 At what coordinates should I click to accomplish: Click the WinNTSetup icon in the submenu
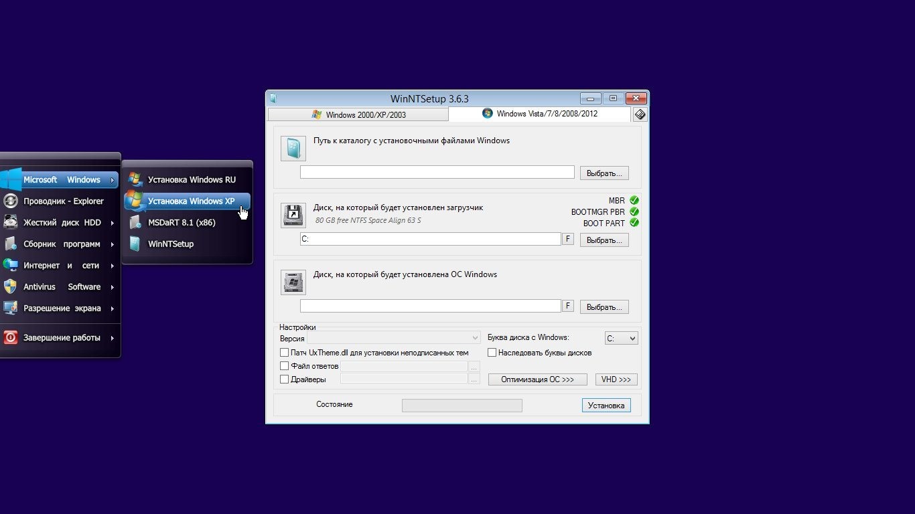click(136, 244)
